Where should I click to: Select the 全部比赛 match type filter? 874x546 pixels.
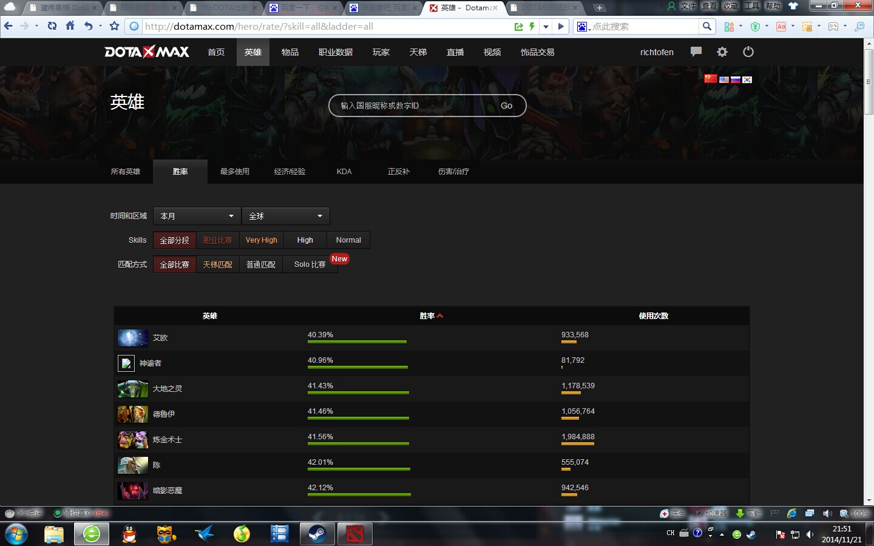tap(175, 265)
